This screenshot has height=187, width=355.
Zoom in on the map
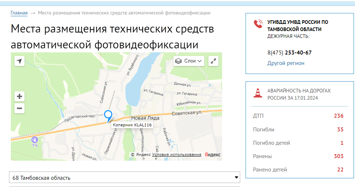click(x=20, y=96)
